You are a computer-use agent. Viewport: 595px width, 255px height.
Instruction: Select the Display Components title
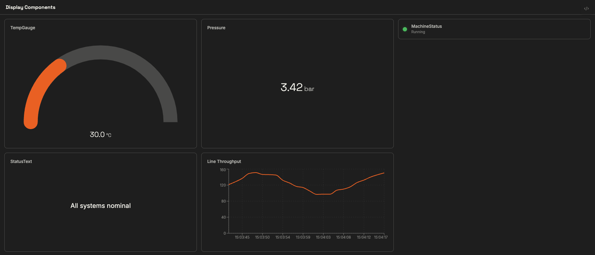click(x=30, y=7)
